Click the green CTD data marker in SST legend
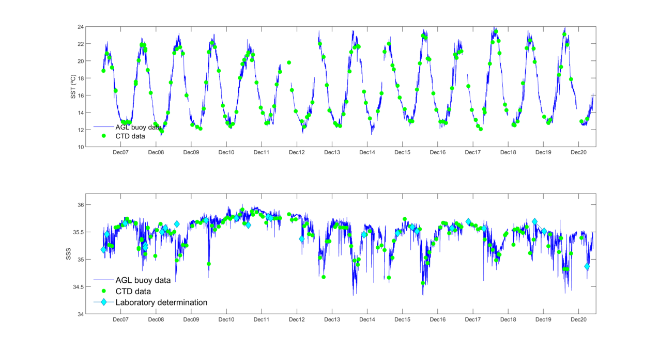 pyautogui.click(x=103, y=136)
